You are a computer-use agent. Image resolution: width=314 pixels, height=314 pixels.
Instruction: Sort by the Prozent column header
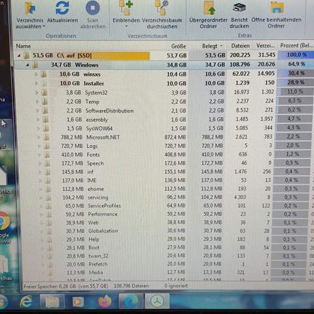296,45
